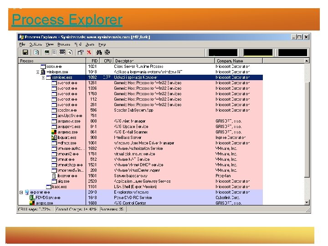Click the 'Spooler SubSystem App' description
This screenshot has width=328, height=246.
pyautogui.click(x=133, y=110)
